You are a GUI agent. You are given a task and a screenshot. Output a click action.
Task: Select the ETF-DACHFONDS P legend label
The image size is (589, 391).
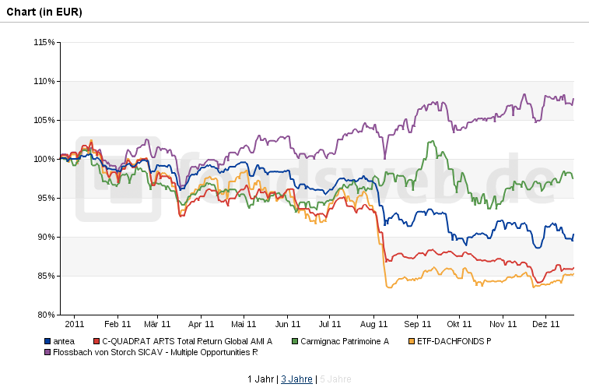click(x=454, y=341)
